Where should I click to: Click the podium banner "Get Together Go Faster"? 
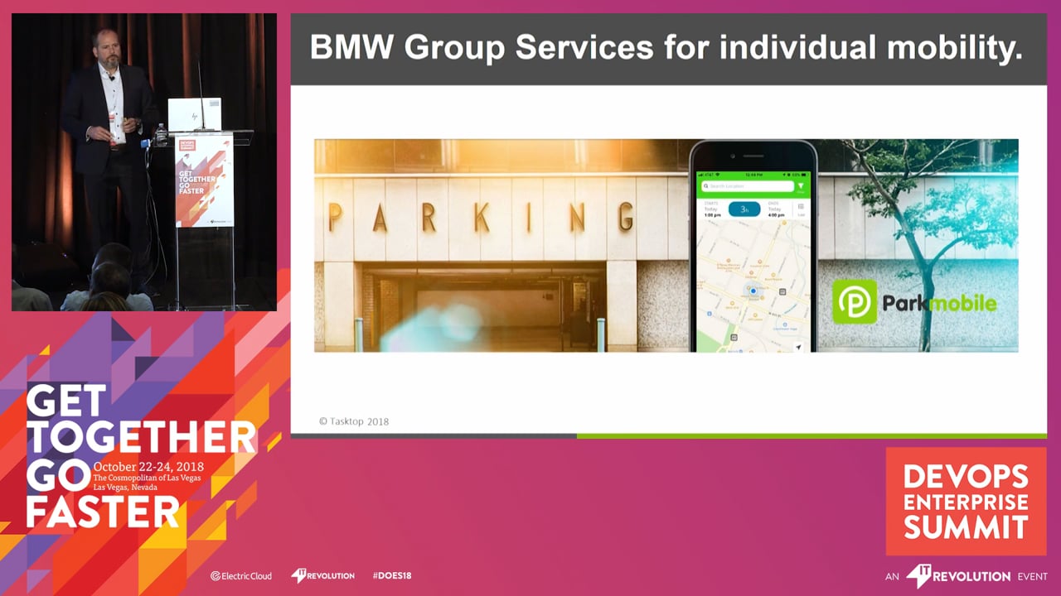pos(204,181)
